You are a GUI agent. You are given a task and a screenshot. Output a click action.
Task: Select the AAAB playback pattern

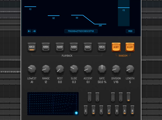60,47
